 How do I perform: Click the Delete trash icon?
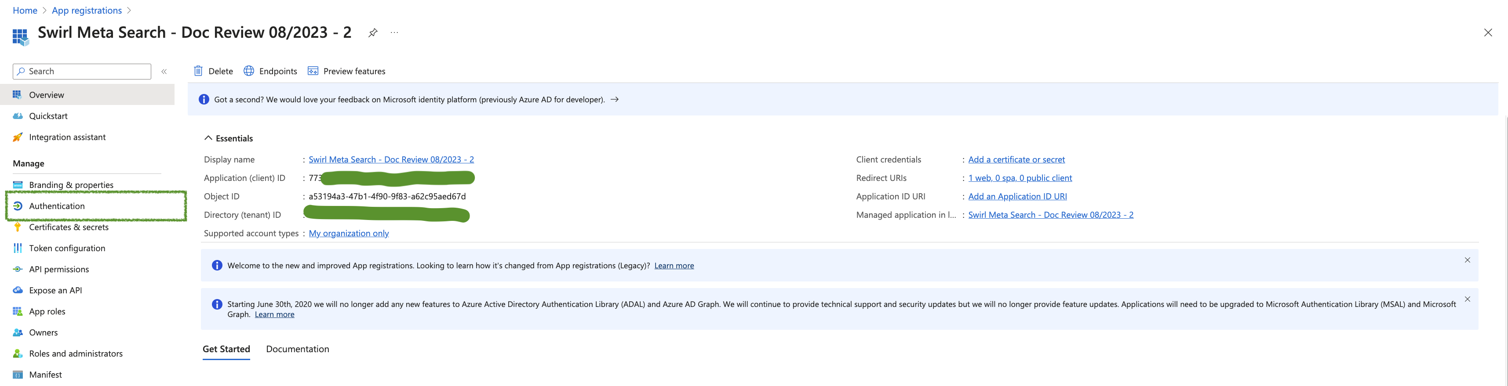tap(198, 71)
